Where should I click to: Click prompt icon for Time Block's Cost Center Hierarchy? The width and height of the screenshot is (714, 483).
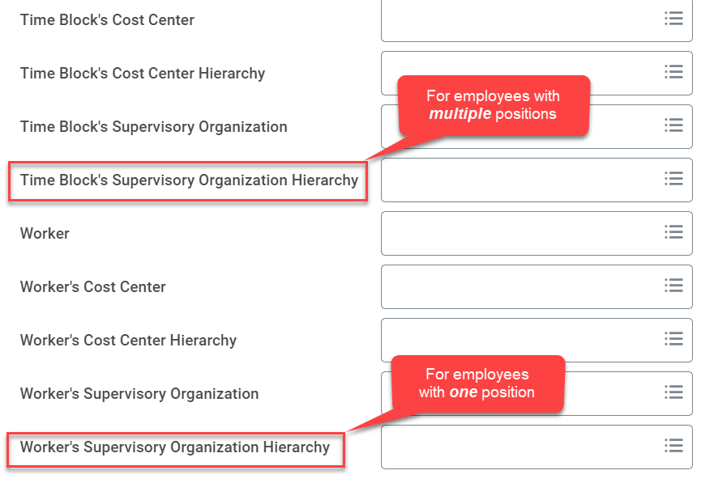pyautogui.click(x=673, y=72)
